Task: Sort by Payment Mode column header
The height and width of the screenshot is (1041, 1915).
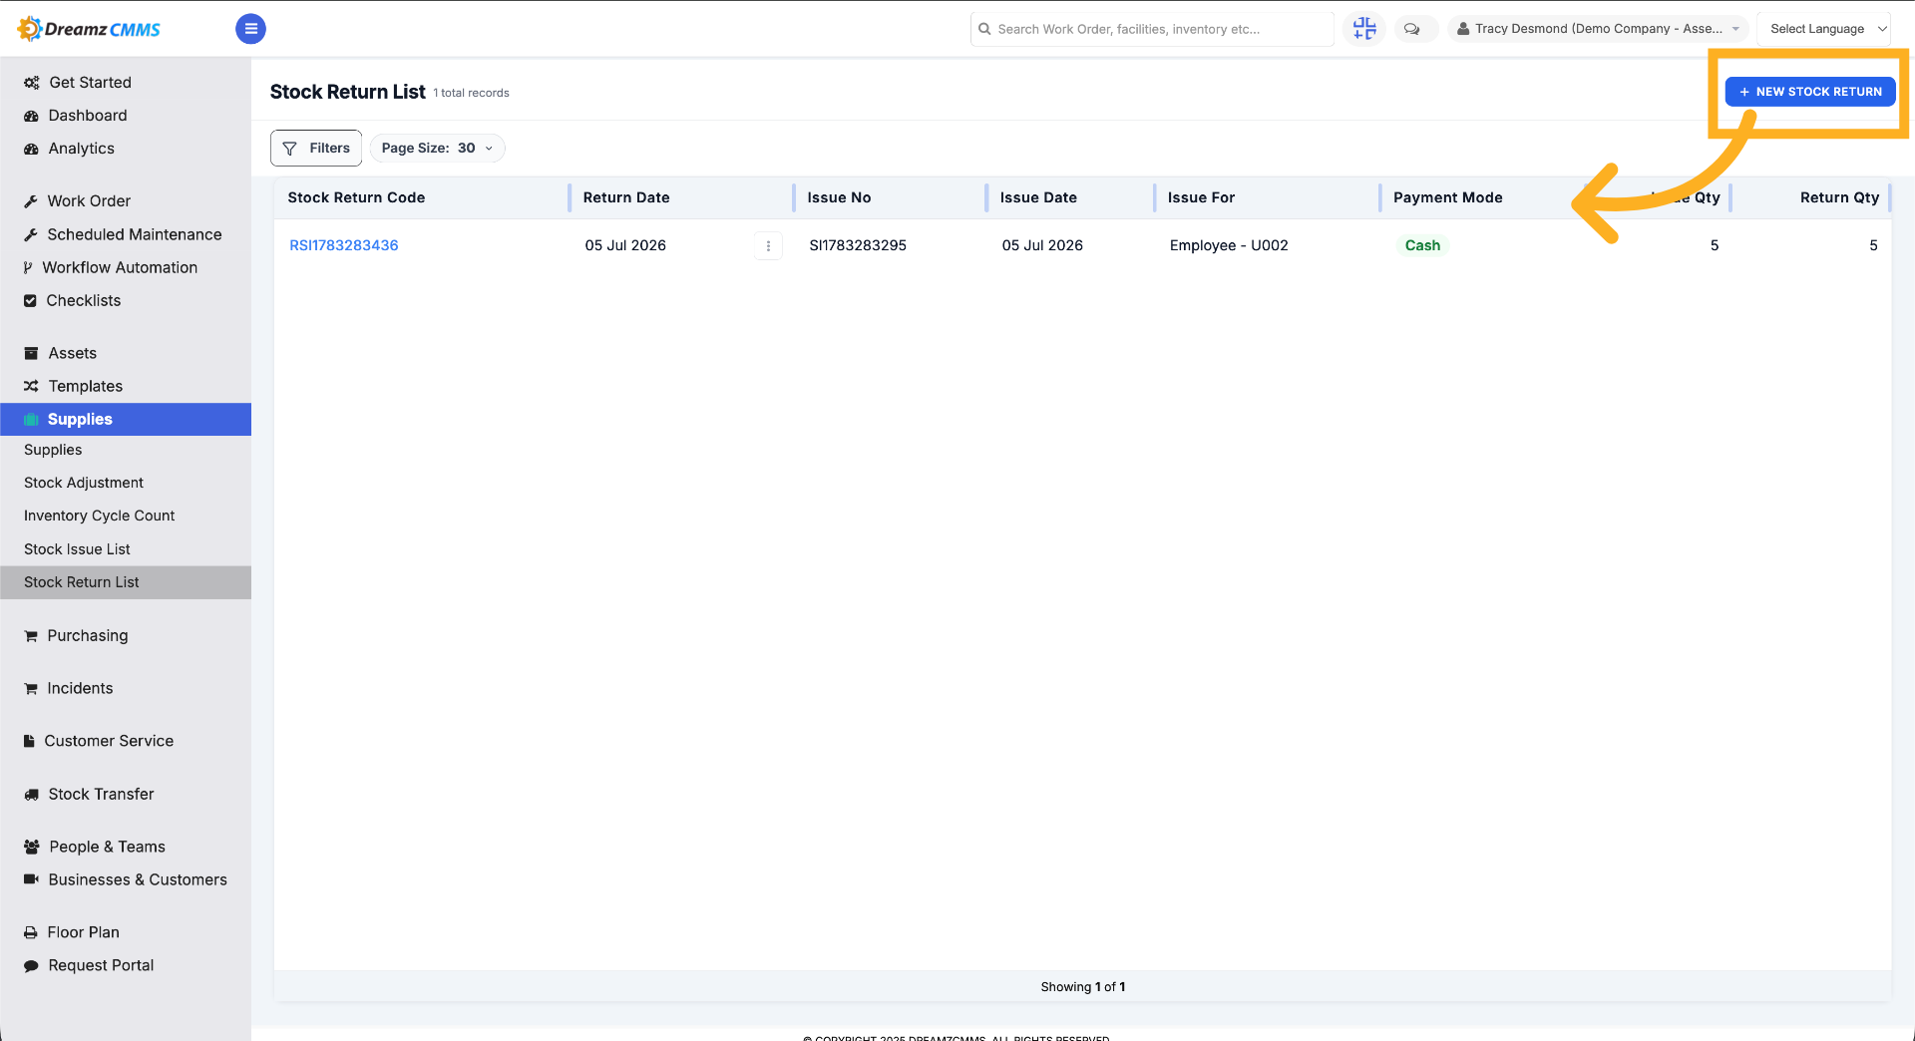Action: 1447,197
